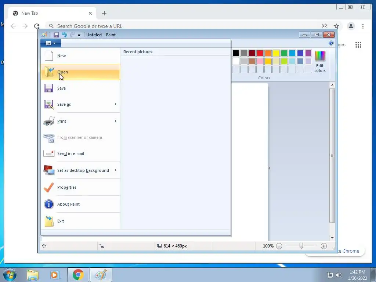This screenshot has height=282, width=376.
Task: Select the green color swatch
Action: point(284,53)
